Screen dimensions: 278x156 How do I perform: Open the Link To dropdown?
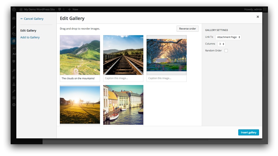click(x=228, y=37)
